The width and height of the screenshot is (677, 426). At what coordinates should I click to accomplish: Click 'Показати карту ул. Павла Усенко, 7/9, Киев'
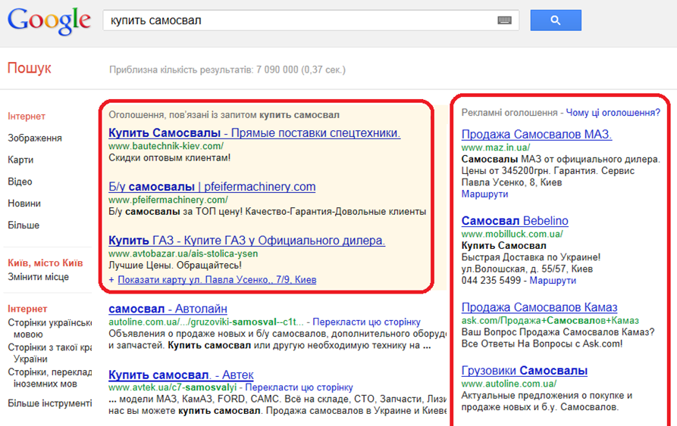217,280
